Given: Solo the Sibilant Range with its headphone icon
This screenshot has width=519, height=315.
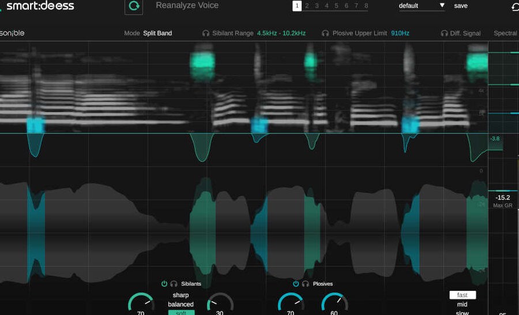Looking at the screenshot, I should pyautogui.click(x=205, y=33).
